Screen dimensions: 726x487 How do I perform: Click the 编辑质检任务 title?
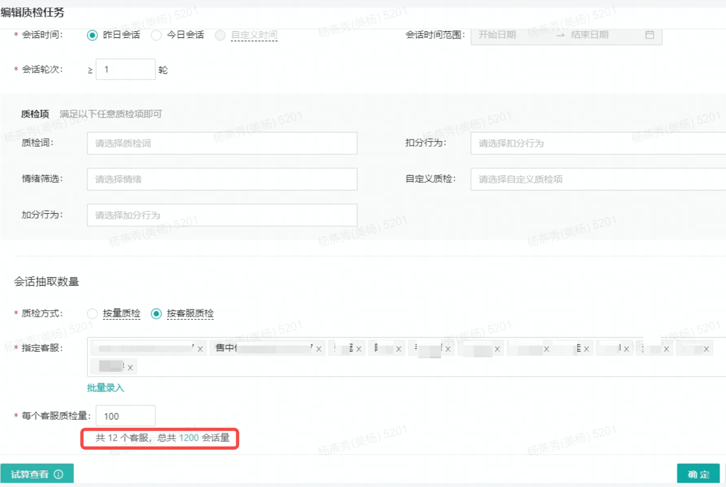(x=32, y=12)
